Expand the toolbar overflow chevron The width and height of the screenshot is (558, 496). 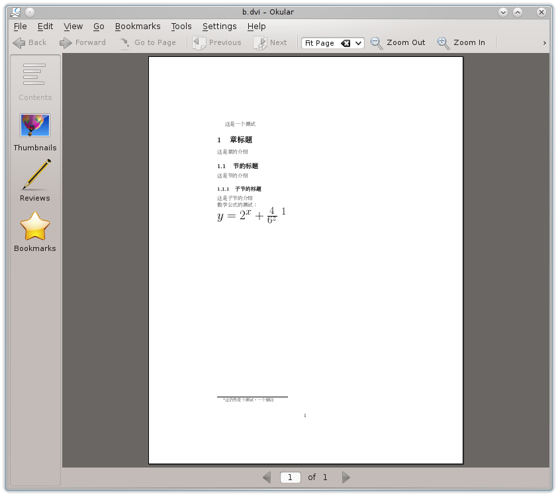(544, 43)
